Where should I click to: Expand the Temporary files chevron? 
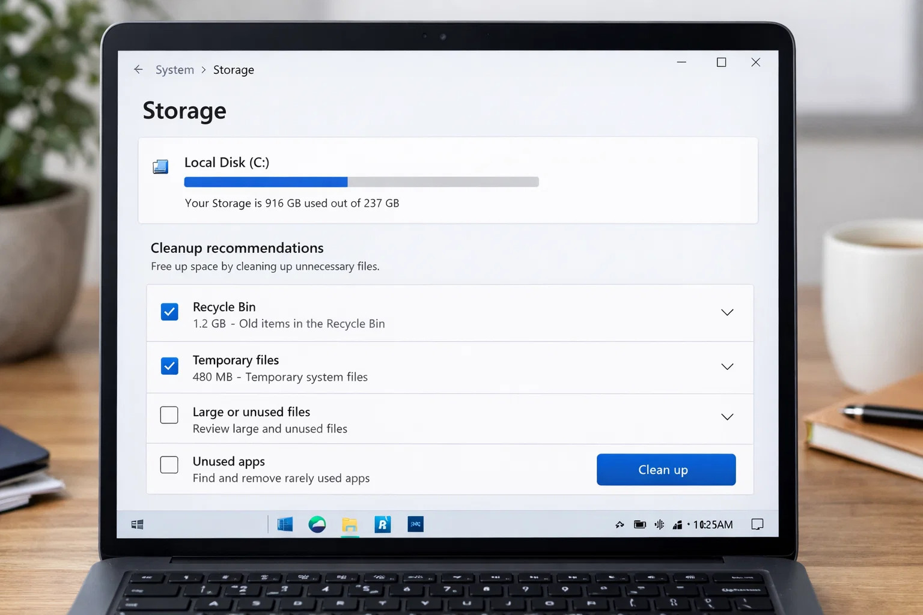tap(727, 366)
